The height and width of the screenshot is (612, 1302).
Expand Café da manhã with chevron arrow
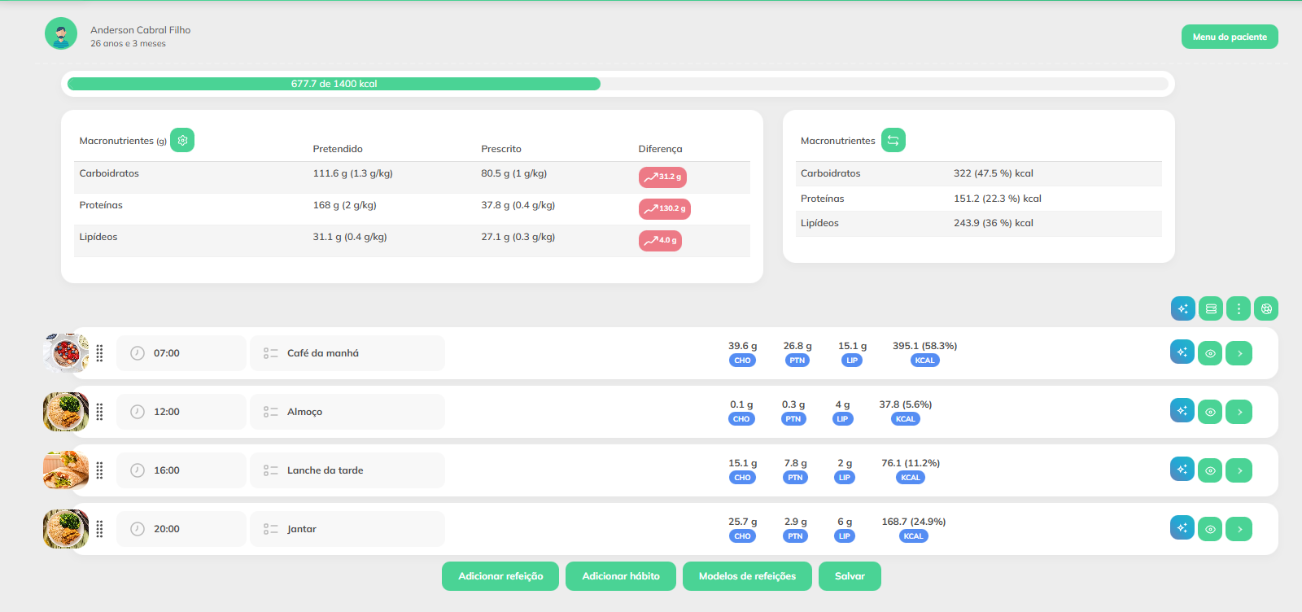tap(1239, 353)
